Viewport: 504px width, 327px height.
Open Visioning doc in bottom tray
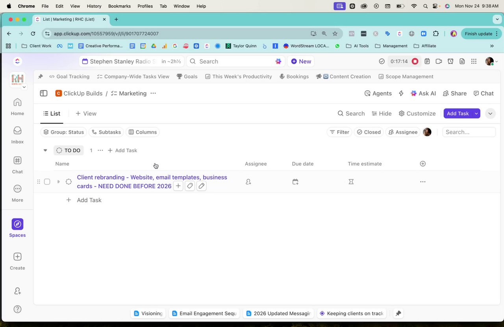click(x=148, y=313)
